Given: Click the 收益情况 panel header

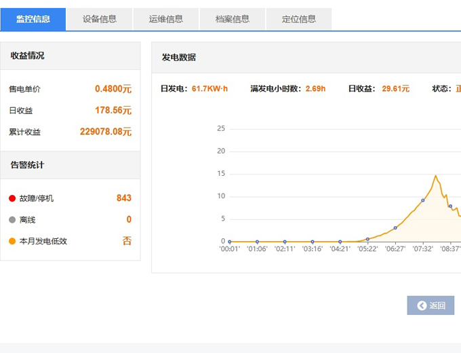Looking at the screenshot, I should point(71,56).
